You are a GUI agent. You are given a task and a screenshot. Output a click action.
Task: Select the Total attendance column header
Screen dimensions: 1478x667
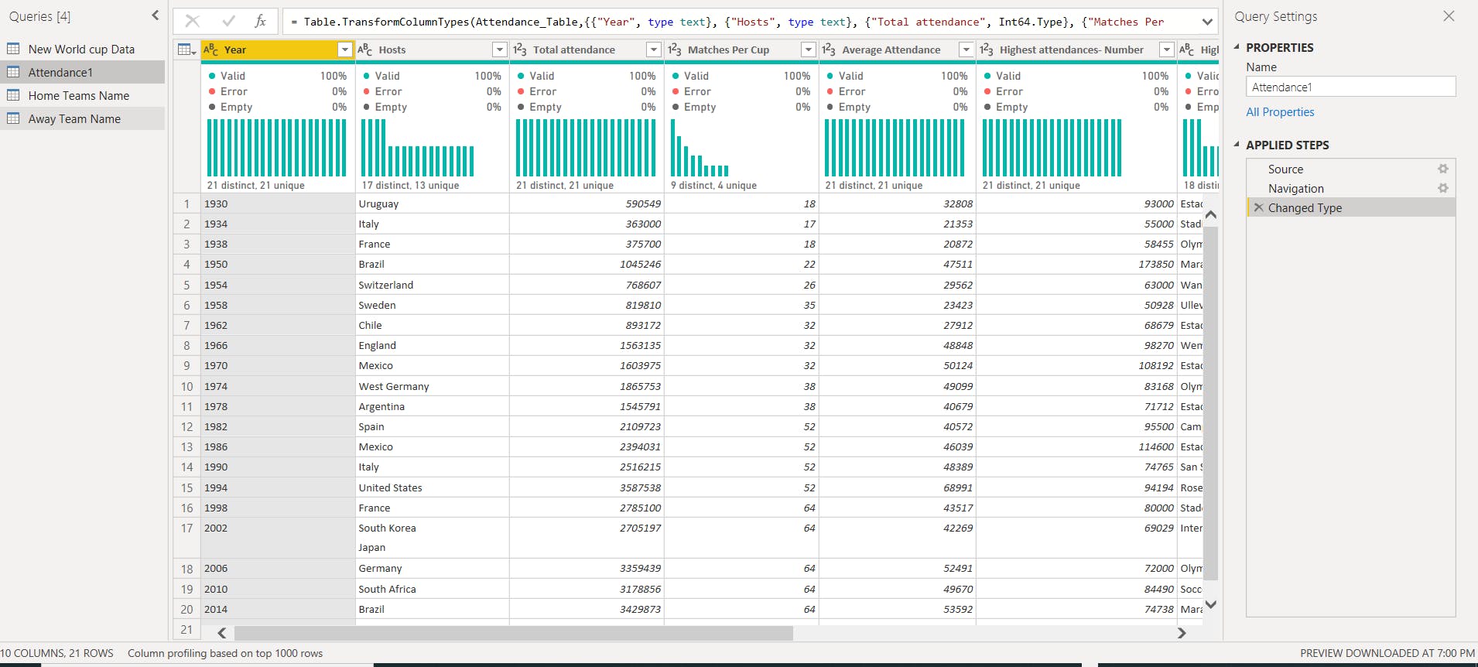[587, 50]
